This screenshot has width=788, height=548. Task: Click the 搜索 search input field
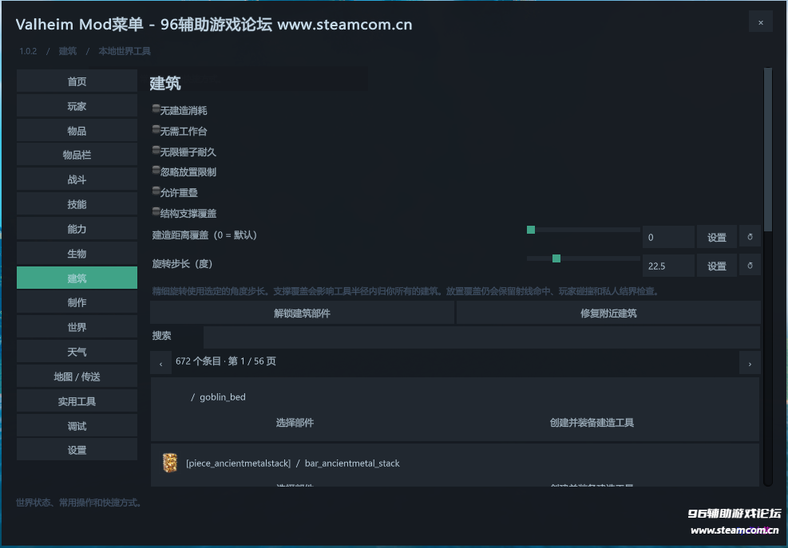[481, 337]
